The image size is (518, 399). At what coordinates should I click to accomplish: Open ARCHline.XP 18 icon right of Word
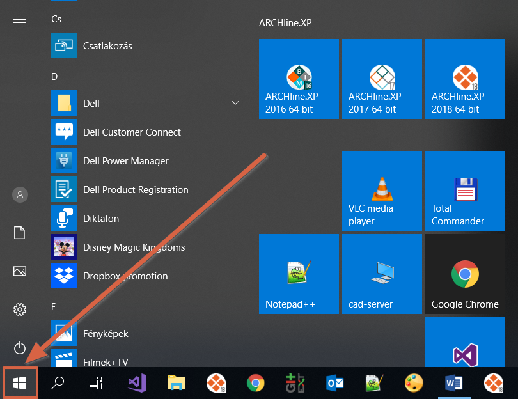494,383
